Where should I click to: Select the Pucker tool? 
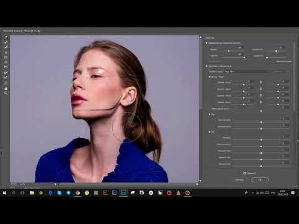[x=6, y=57]
